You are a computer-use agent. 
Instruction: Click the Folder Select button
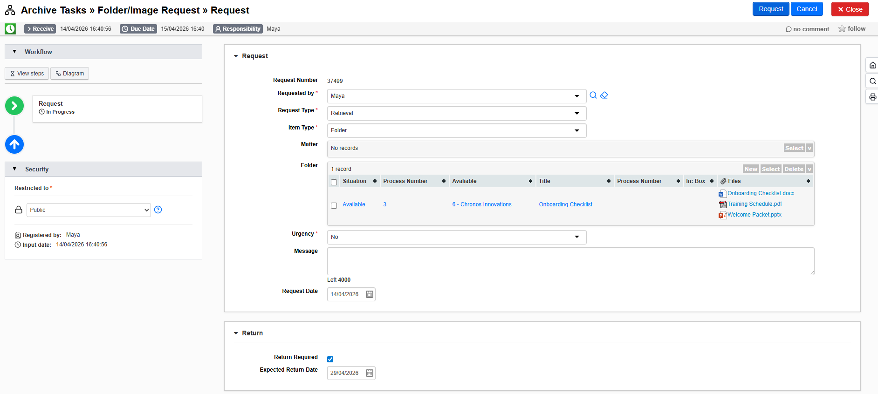[x=771, y=169]
